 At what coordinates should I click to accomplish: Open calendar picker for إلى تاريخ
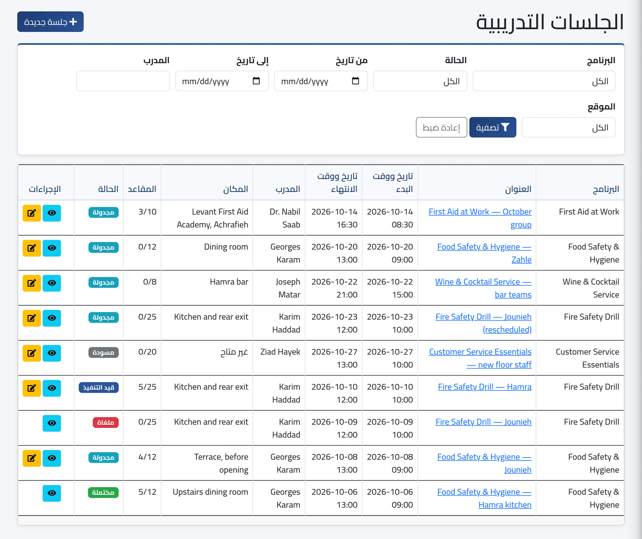(256, 81)
